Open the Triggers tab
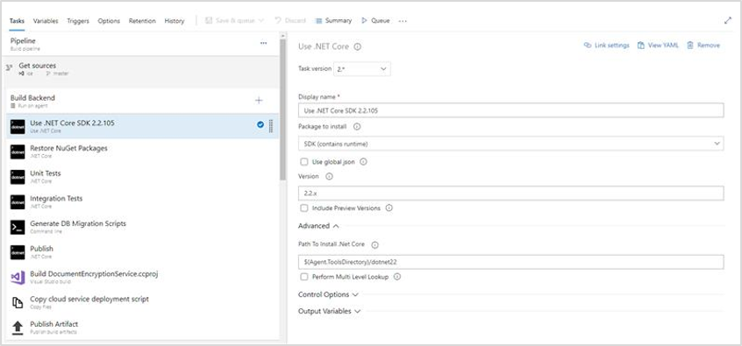Screen dimensions: 742x346 78,21
